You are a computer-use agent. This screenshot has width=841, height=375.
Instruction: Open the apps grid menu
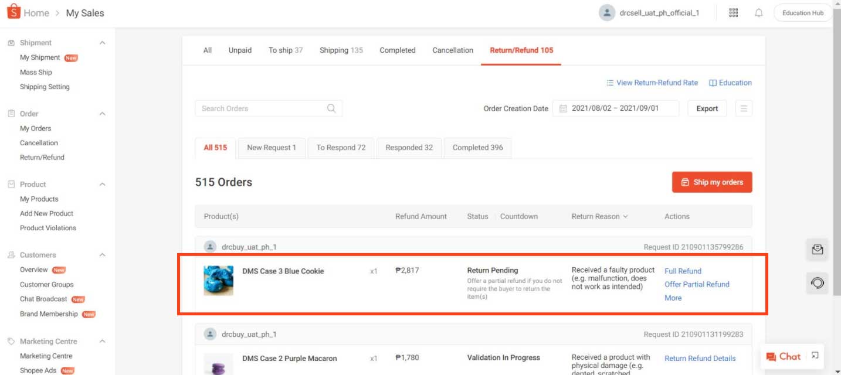click(733, 12)
